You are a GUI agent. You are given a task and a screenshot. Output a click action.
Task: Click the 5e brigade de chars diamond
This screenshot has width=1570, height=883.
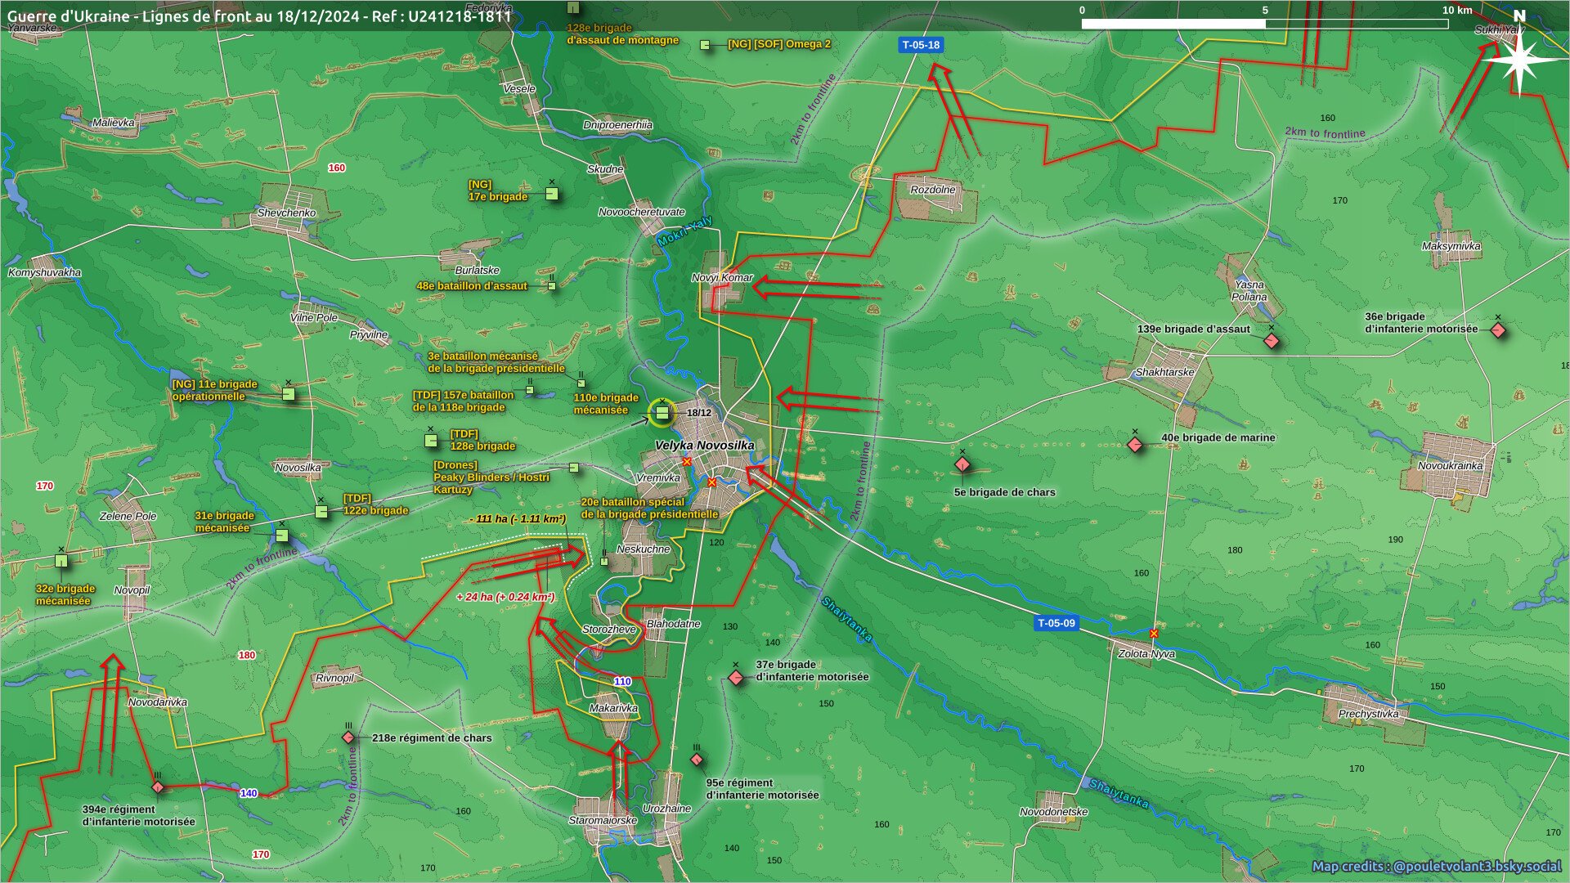coord(962,465)
